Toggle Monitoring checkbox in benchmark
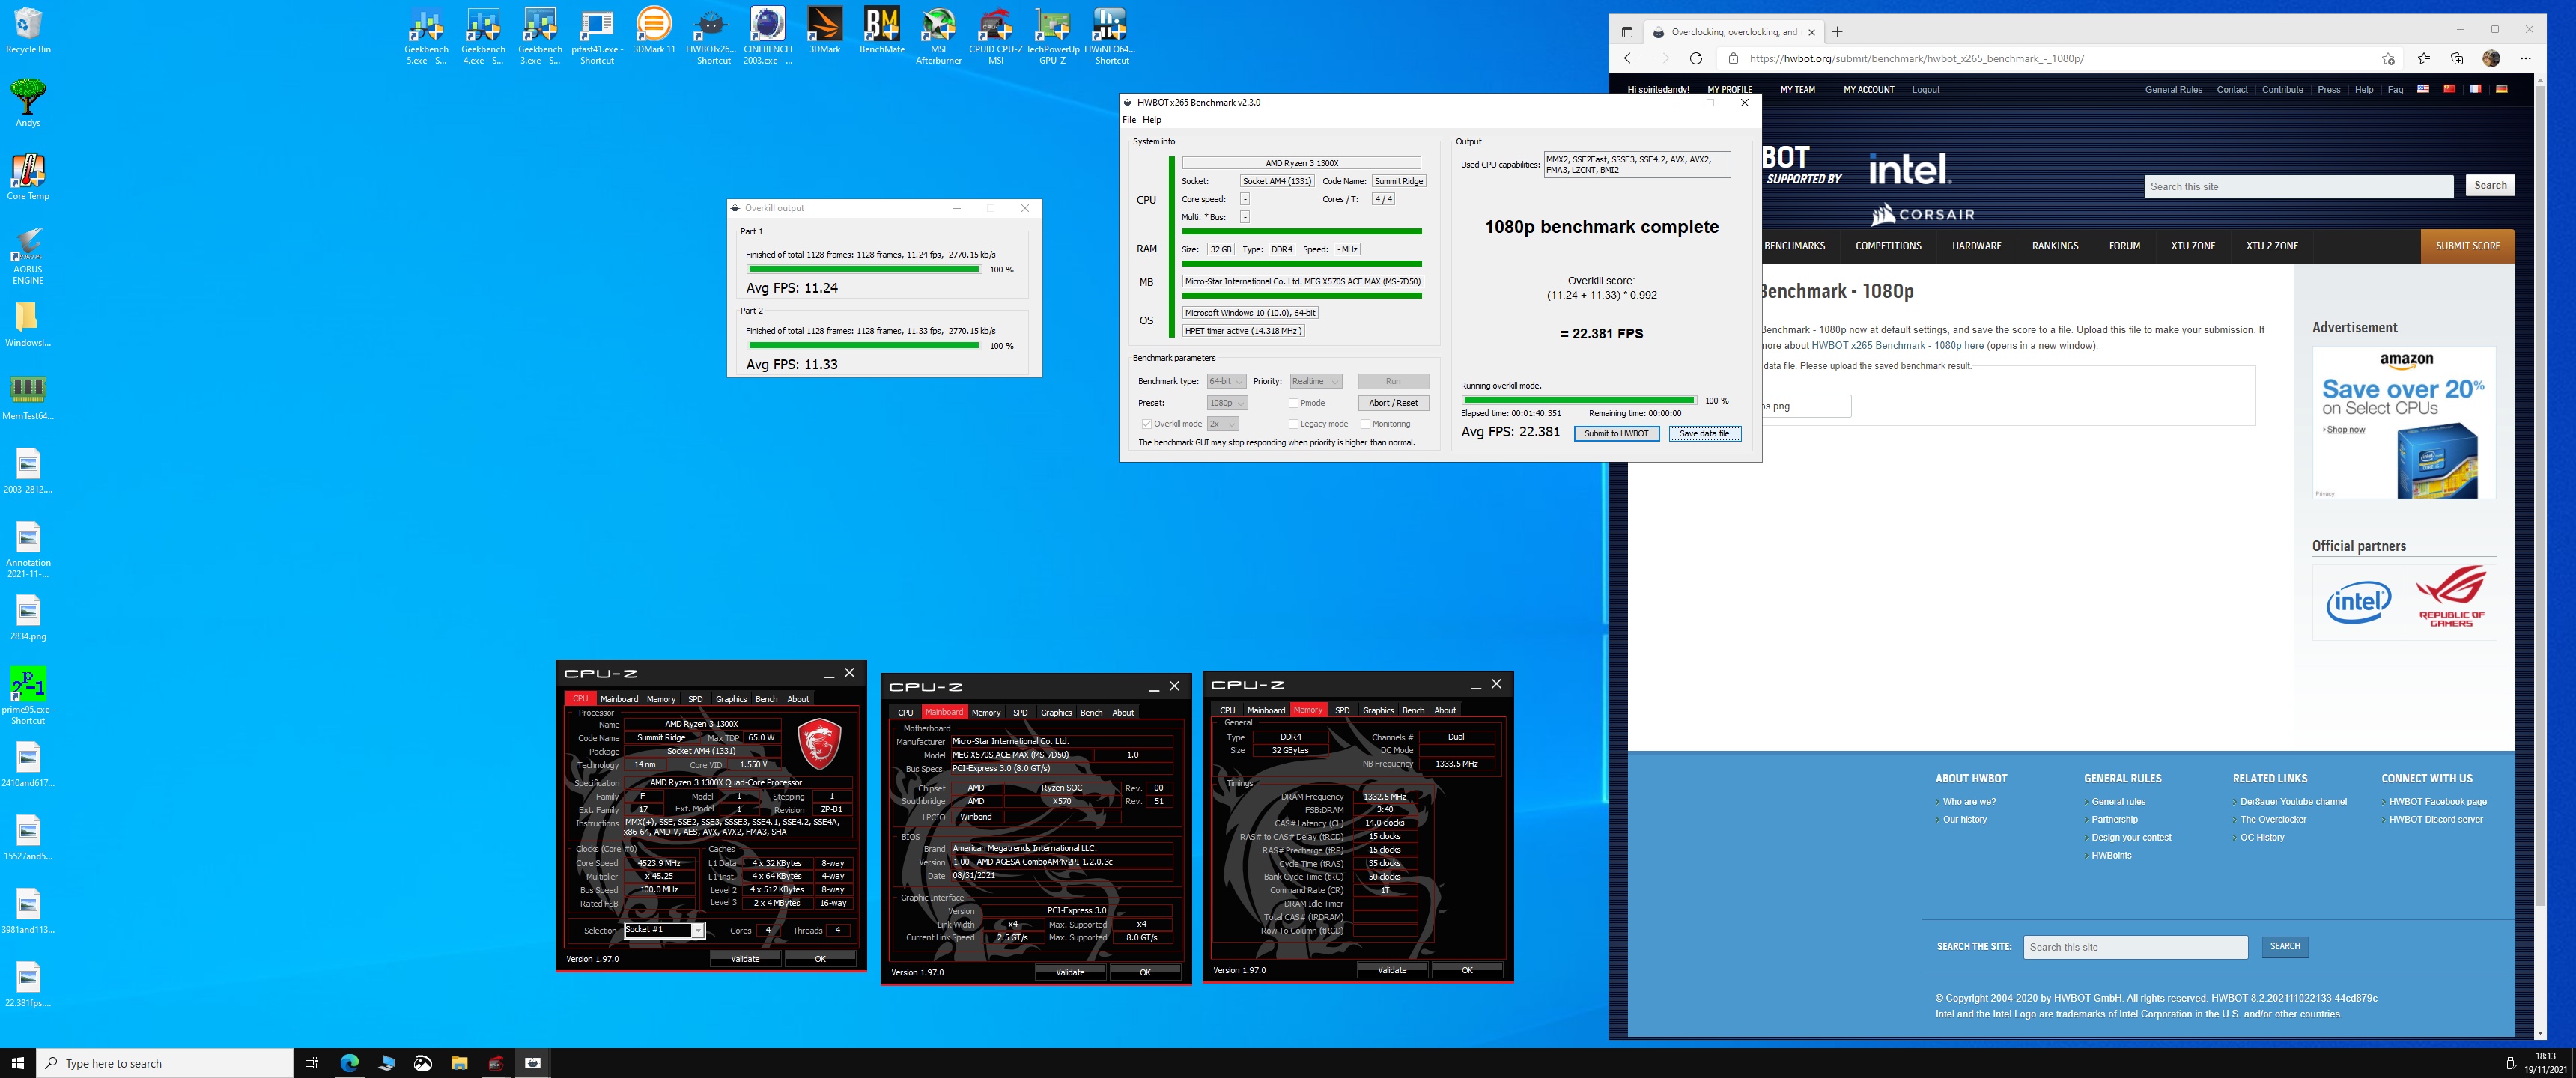Viewport: 2576px width, 1078px height. (1366, 424)
